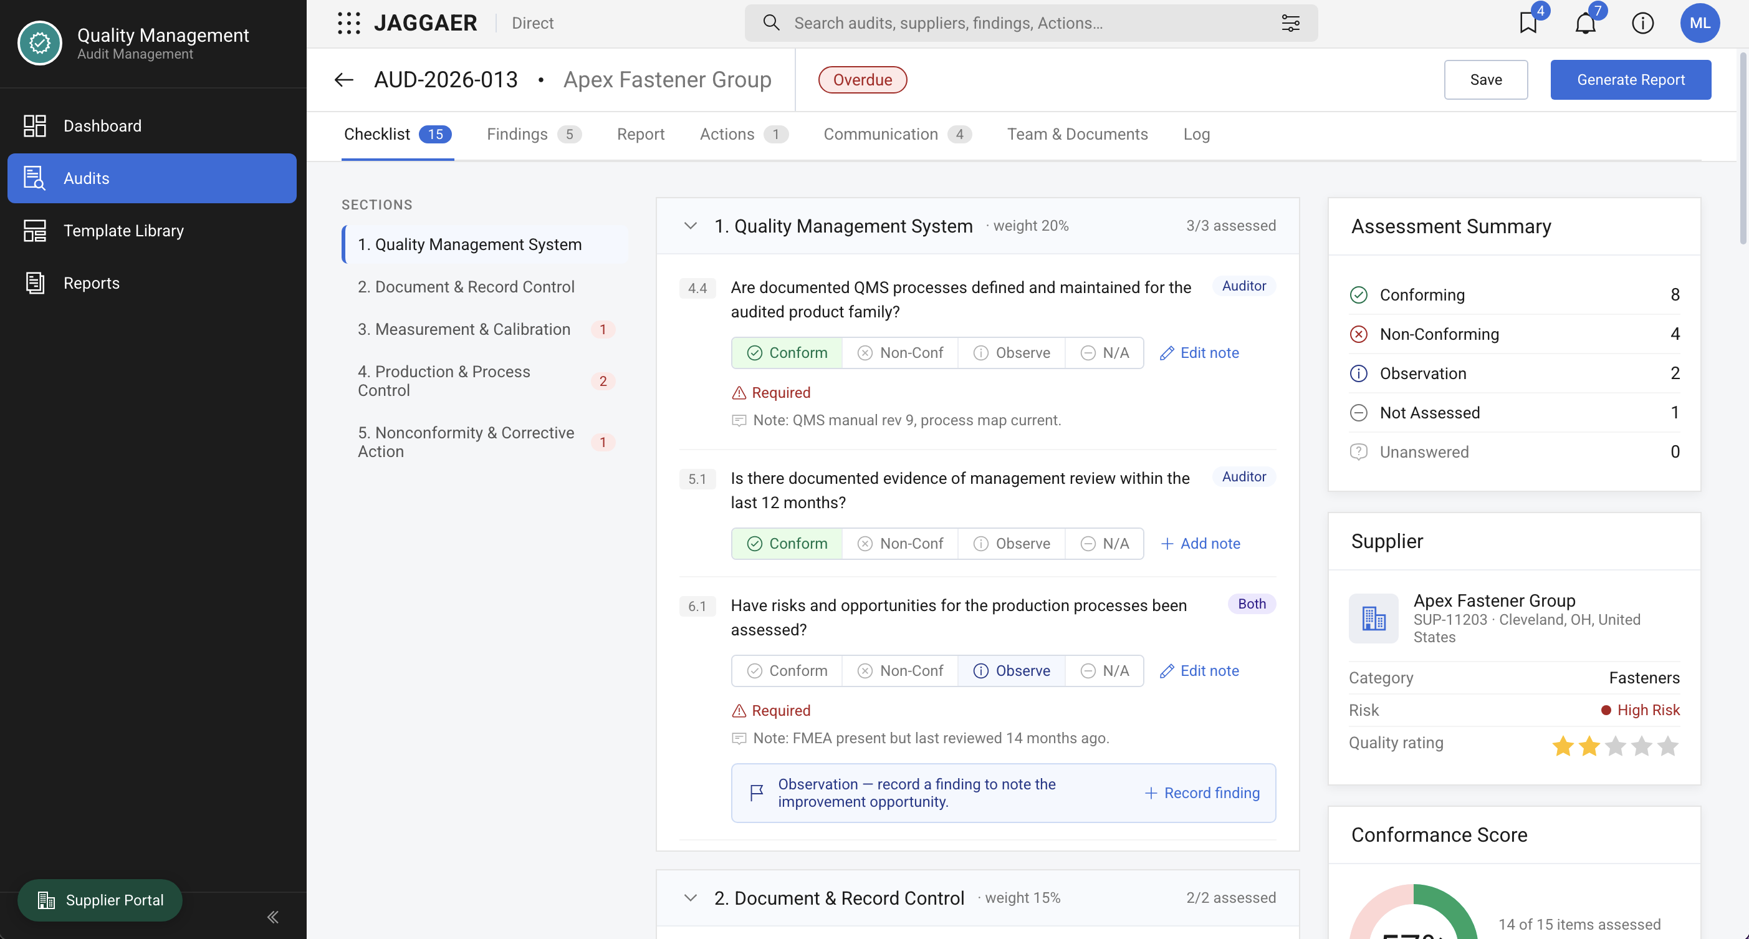This screenshot has width=1749, height=939.
Task: Select Non-Conf for question 4.4
Action: coord(899,353)
